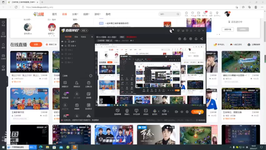
Task: Open the arrow next to the microphone
Action: [159, 111]
